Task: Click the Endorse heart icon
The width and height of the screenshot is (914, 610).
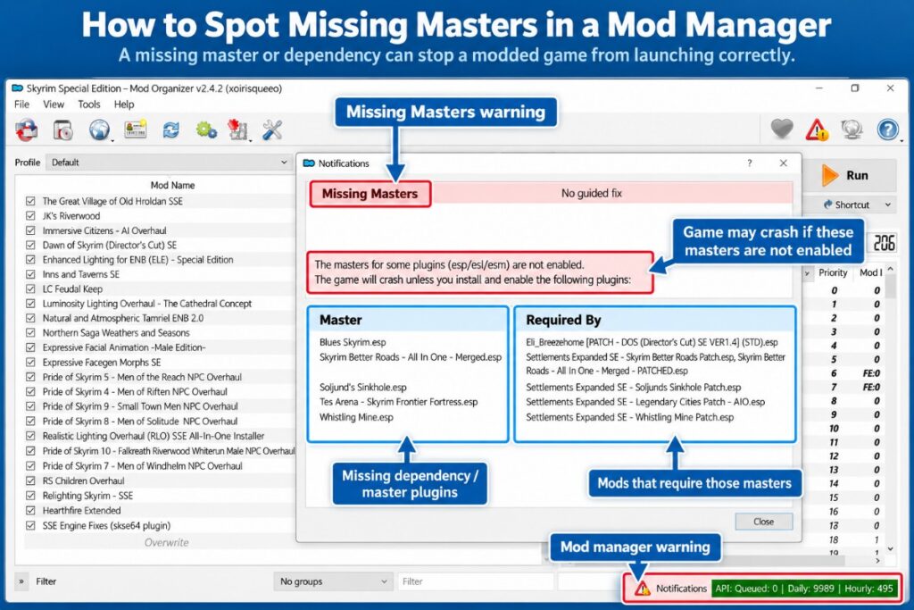Action: tap(782, 129)
